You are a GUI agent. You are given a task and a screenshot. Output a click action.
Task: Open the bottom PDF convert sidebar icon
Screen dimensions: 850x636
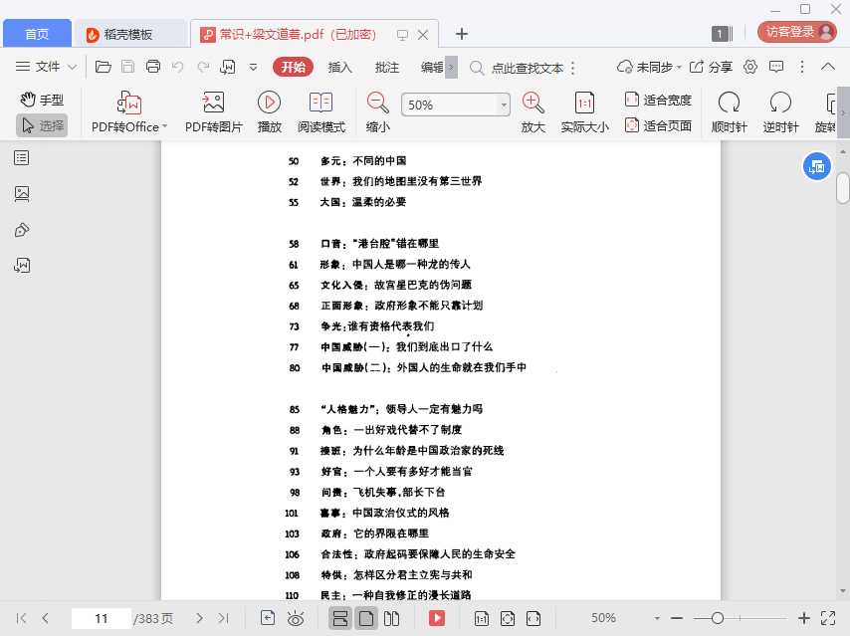click(22, 265)
